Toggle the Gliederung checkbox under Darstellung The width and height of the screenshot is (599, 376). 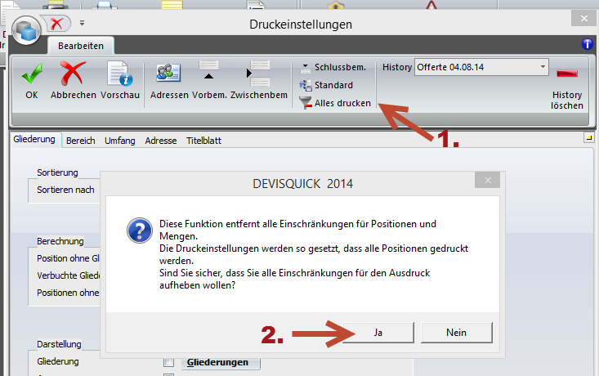click(x=168, y=362)
